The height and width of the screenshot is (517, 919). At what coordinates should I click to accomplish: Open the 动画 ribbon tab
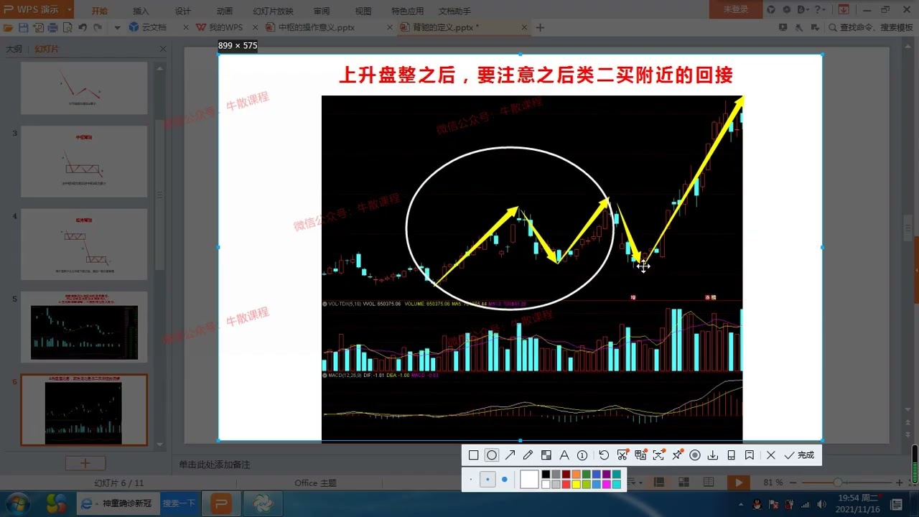(225, 11)
